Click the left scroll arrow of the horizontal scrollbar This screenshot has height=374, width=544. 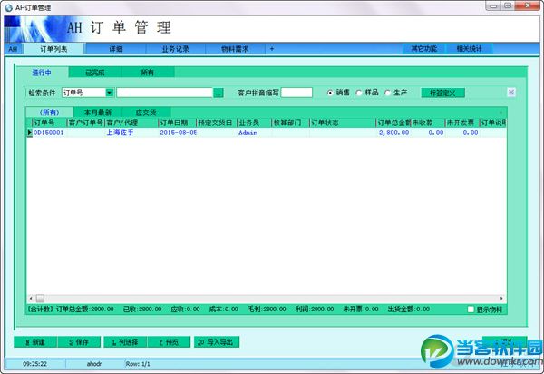31,299
